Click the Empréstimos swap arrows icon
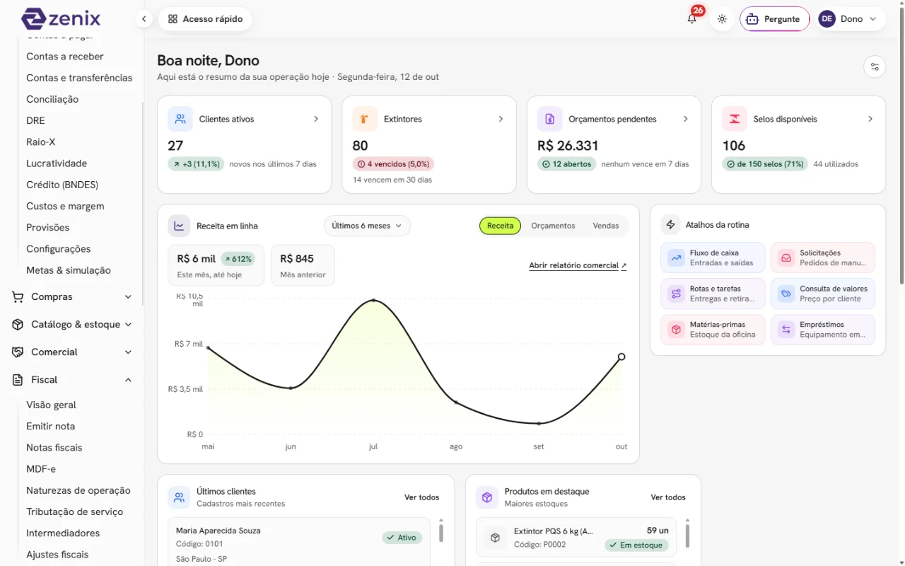The image size is (905, 566). tap(786, 330)
